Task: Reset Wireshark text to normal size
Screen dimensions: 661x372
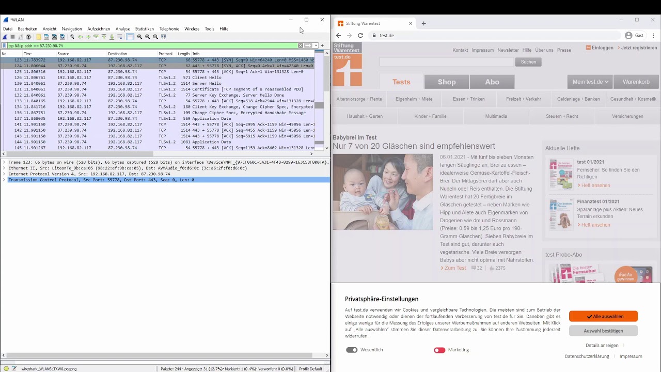Action: [x=155, y=37]
